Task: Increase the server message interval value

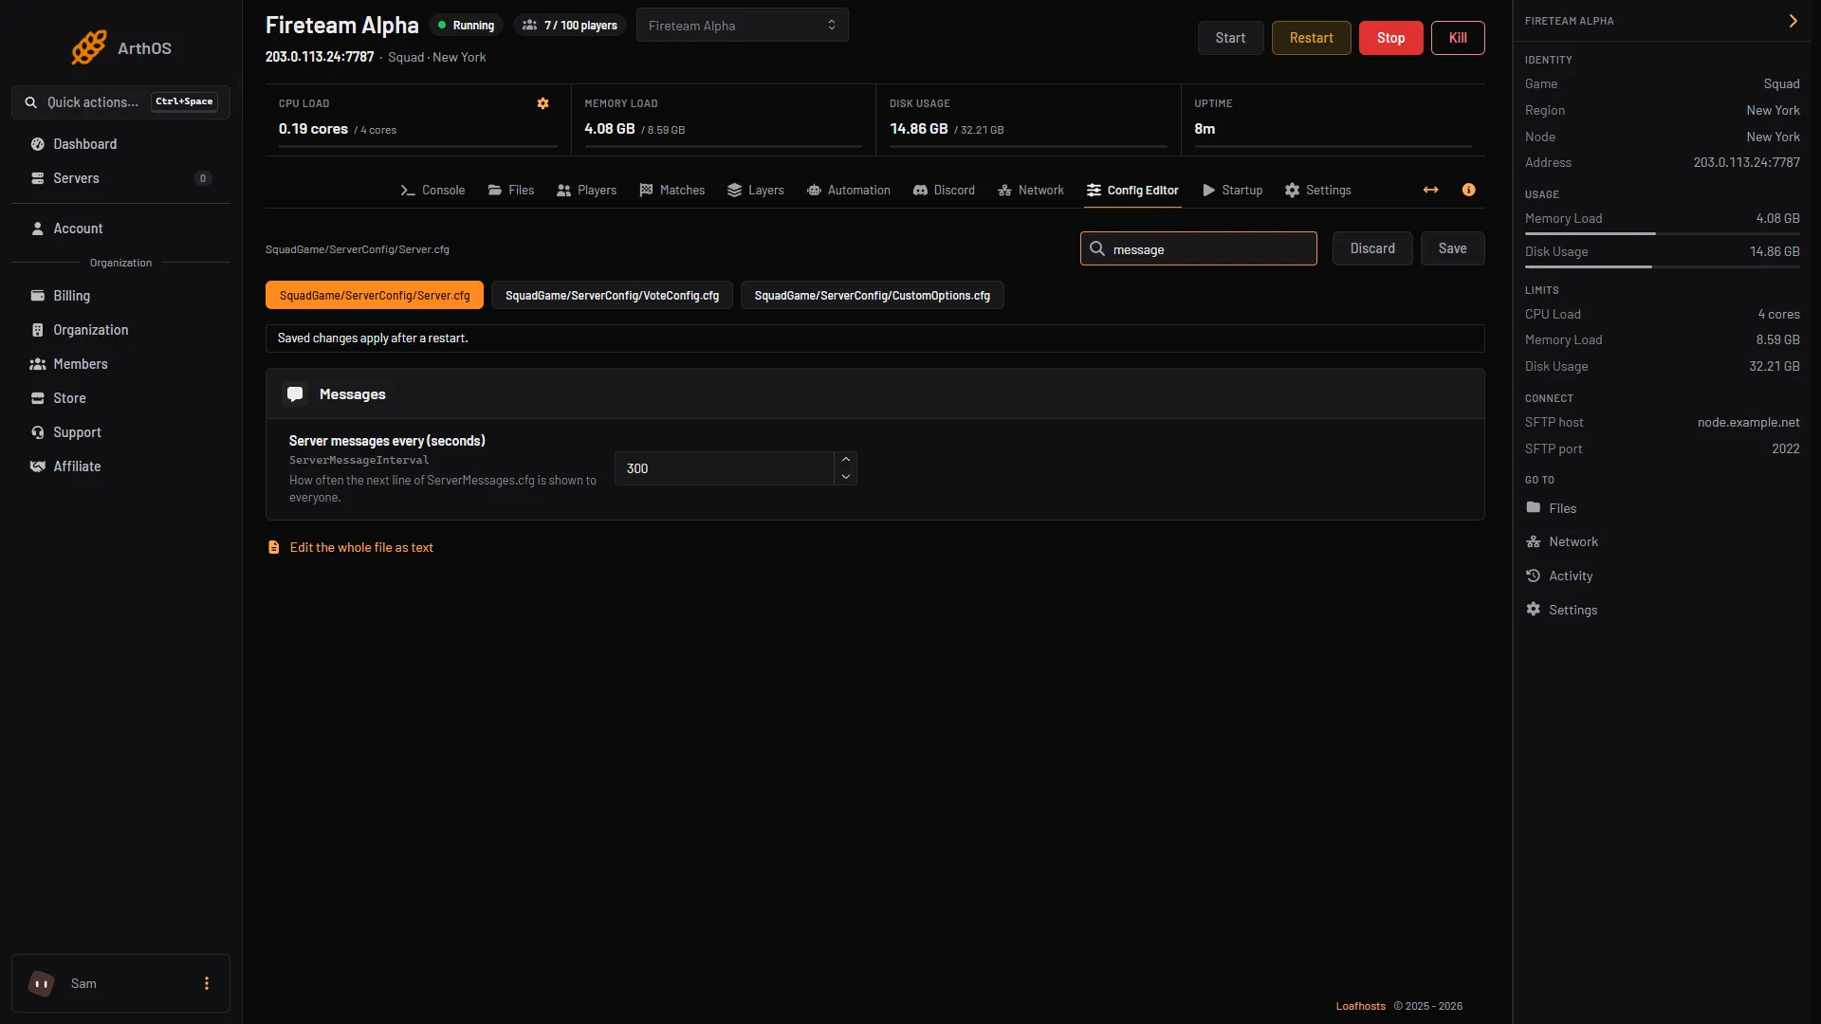Action: (x=846, y=460)
